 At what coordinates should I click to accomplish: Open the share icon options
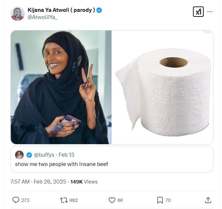tap(208, 200)
